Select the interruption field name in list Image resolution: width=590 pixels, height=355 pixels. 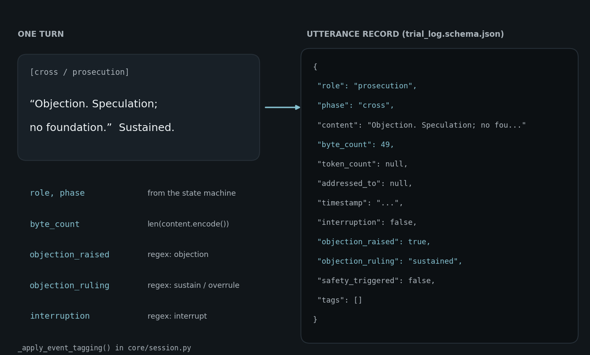(60, 316)
